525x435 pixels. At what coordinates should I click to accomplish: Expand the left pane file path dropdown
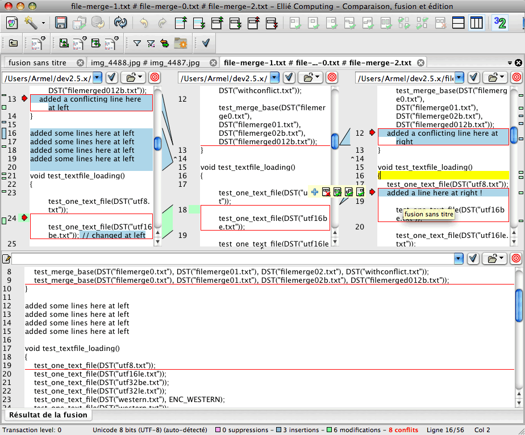[97, 78]
